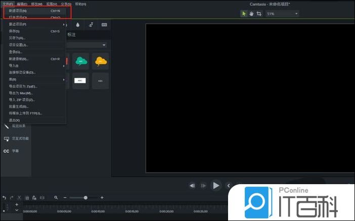Pick the yellow cloud thought callout
Image resolution: width=355 pixels, height=221 pixels.
point(101,61)
